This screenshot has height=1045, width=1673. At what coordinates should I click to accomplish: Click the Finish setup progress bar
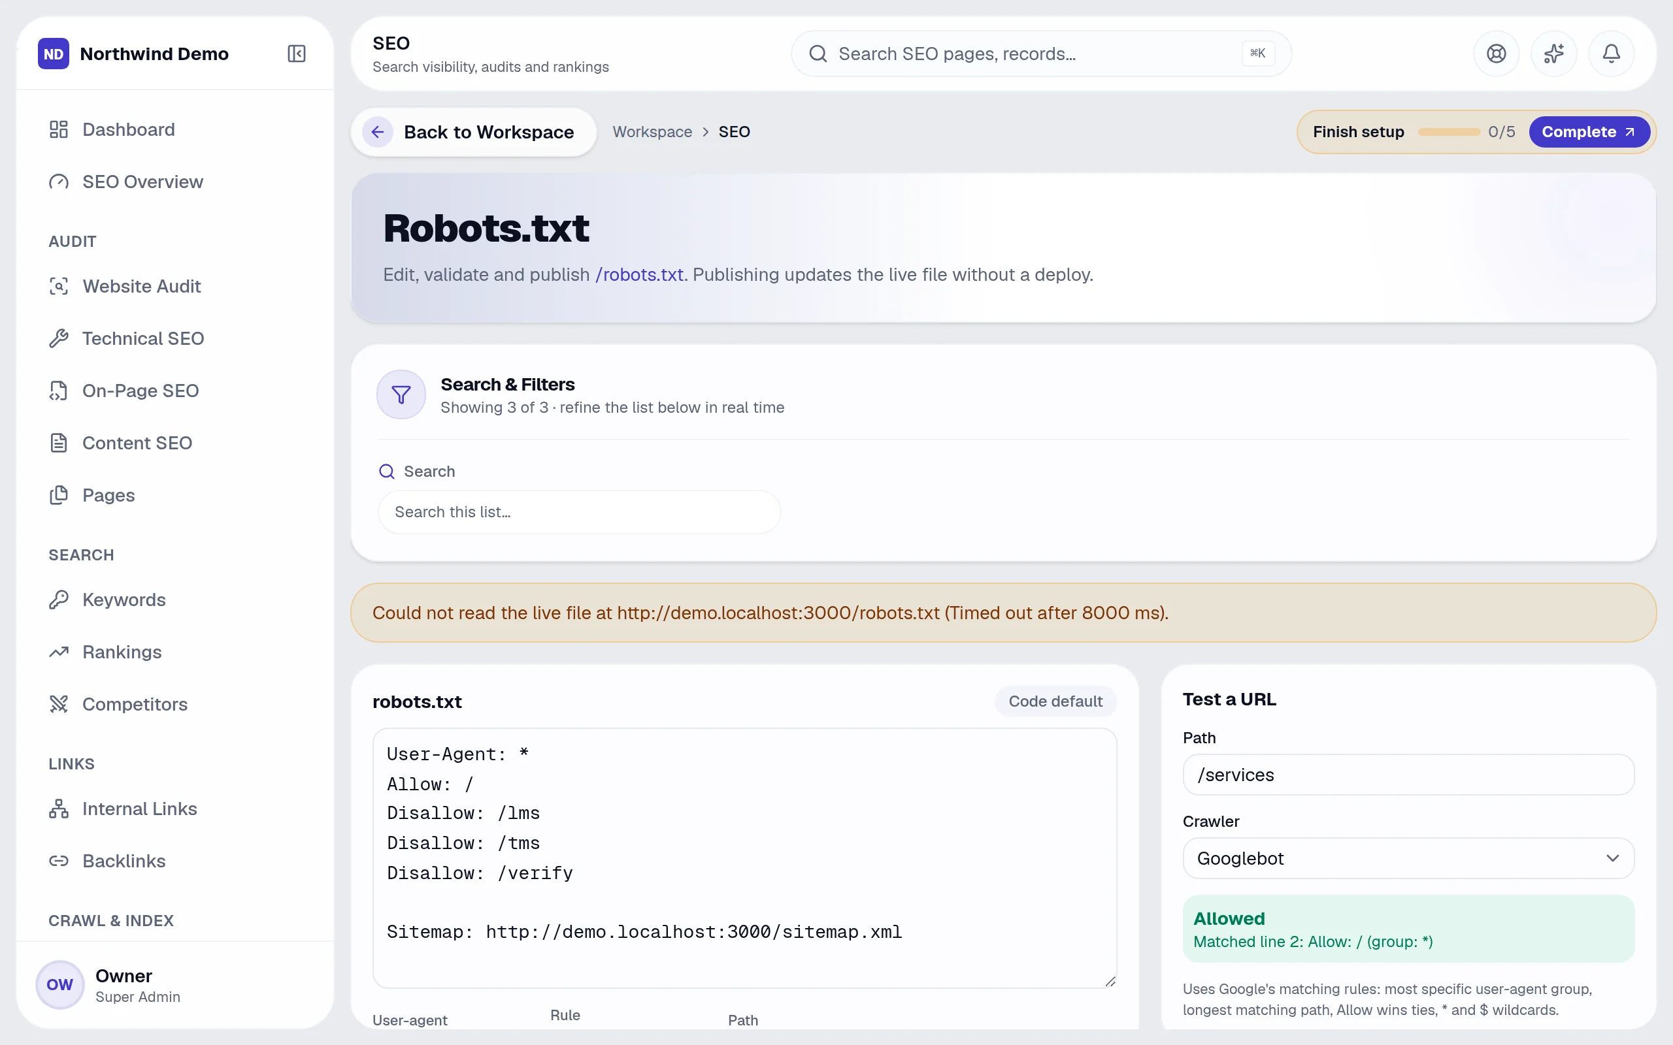pyautogui.click(x=1448, y=132)
